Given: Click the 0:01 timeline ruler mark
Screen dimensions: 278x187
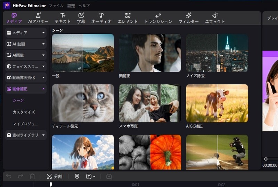Looking at the screenshot, I should (136, 185).
